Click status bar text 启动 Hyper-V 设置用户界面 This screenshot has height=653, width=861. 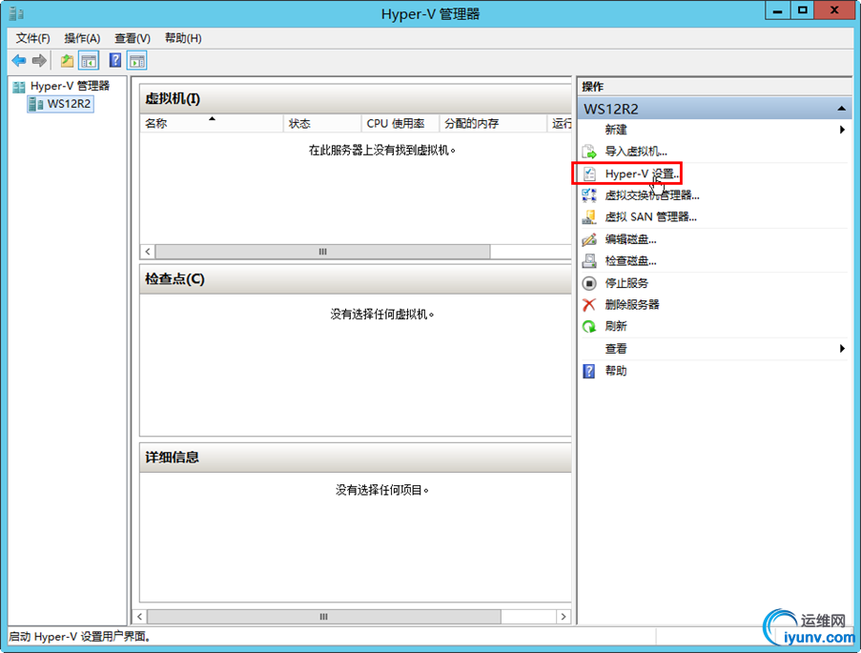point(80,637)
